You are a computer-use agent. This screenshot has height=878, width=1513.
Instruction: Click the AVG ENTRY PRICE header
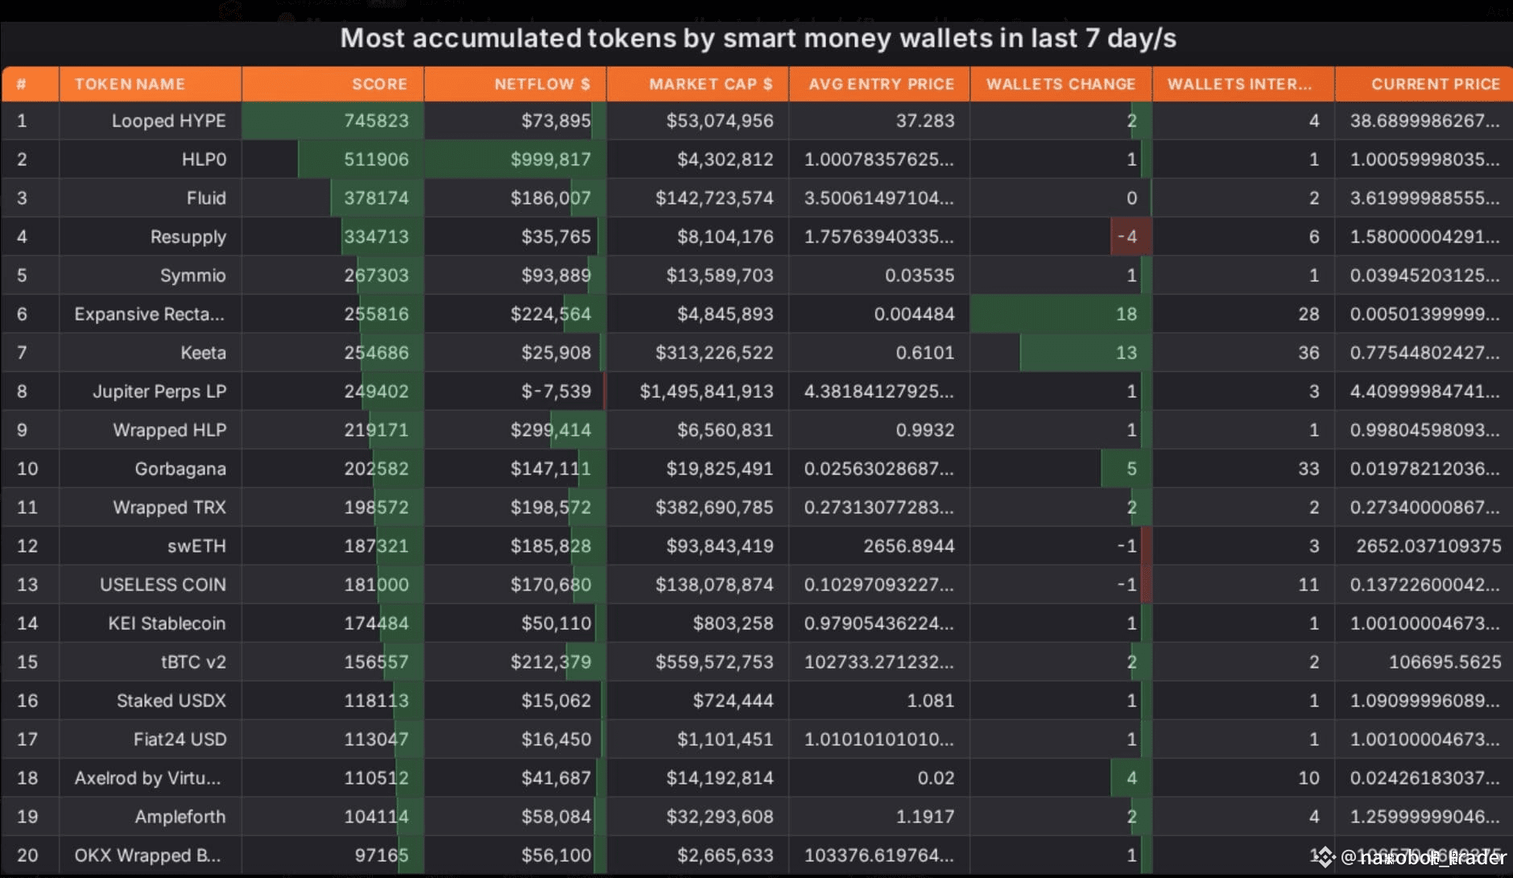coord(879,84)
